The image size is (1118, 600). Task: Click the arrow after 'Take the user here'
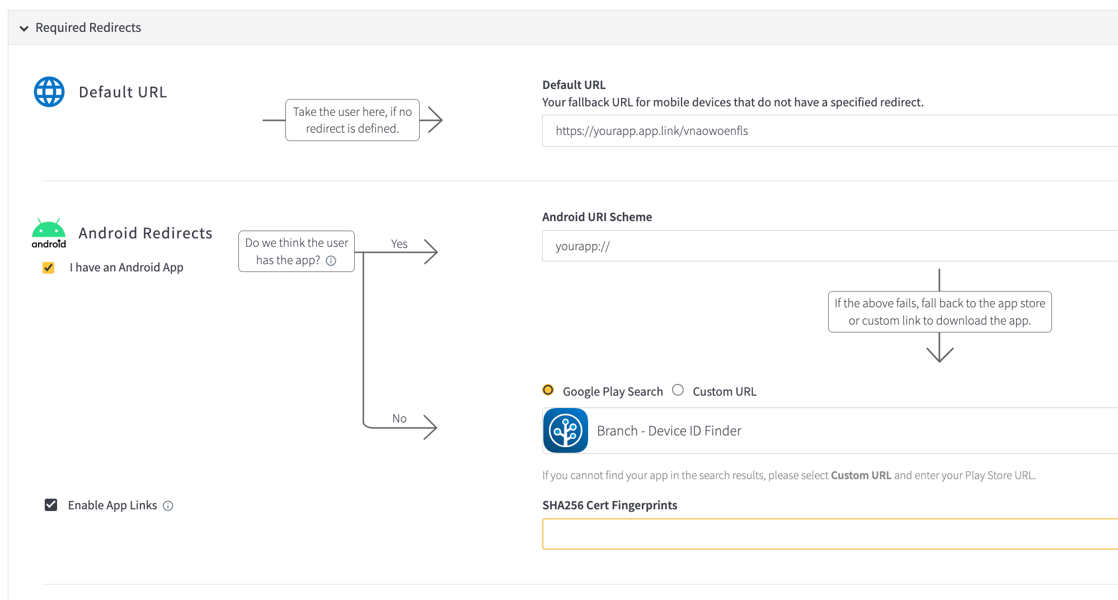[434, 120]
